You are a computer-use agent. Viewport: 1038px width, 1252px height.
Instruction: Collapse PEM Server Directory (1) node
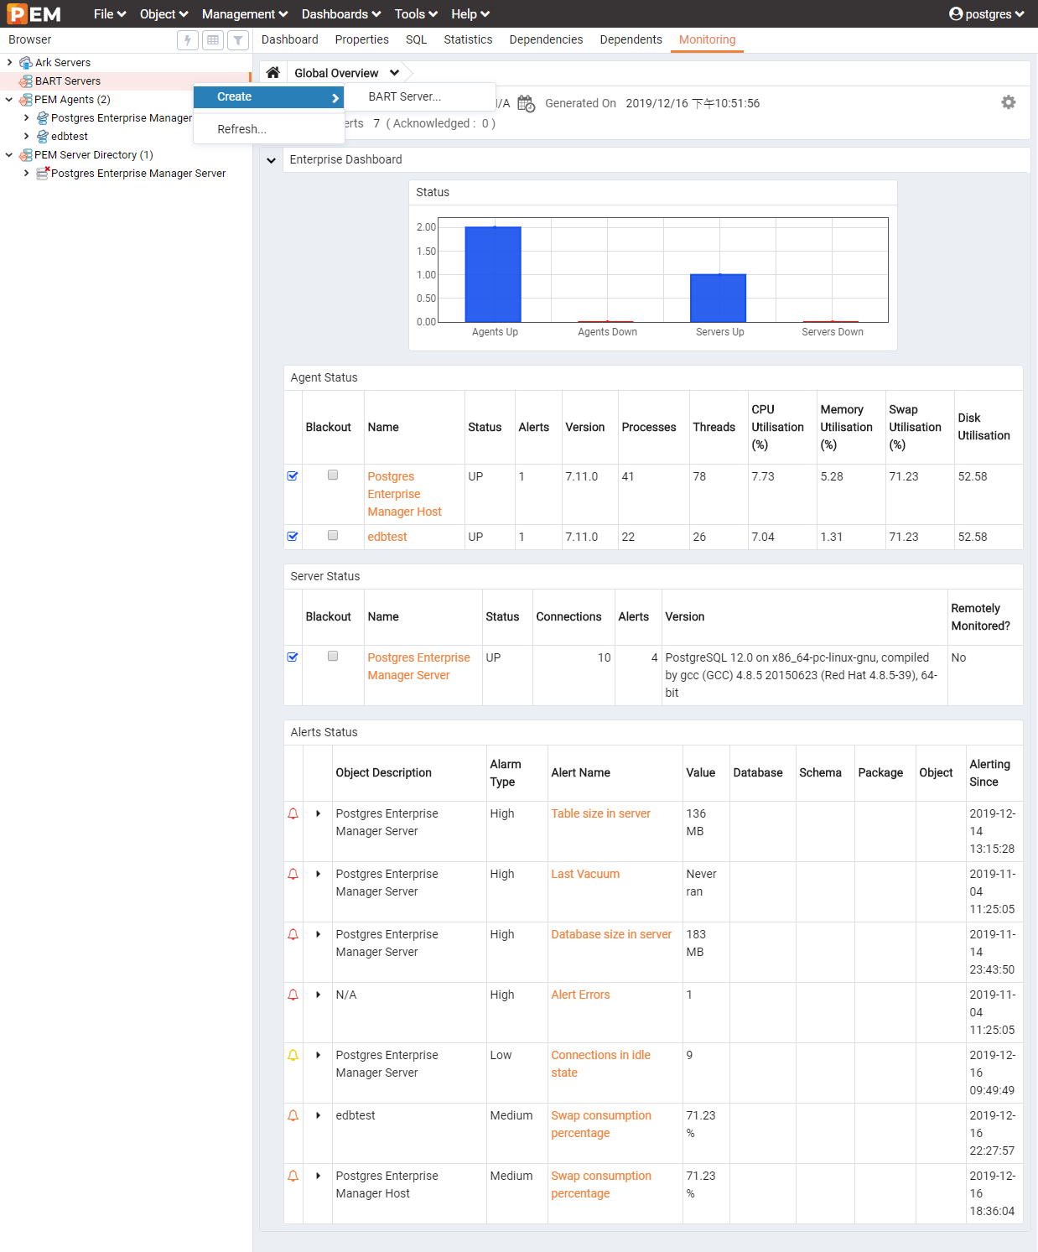pos(9,154)
